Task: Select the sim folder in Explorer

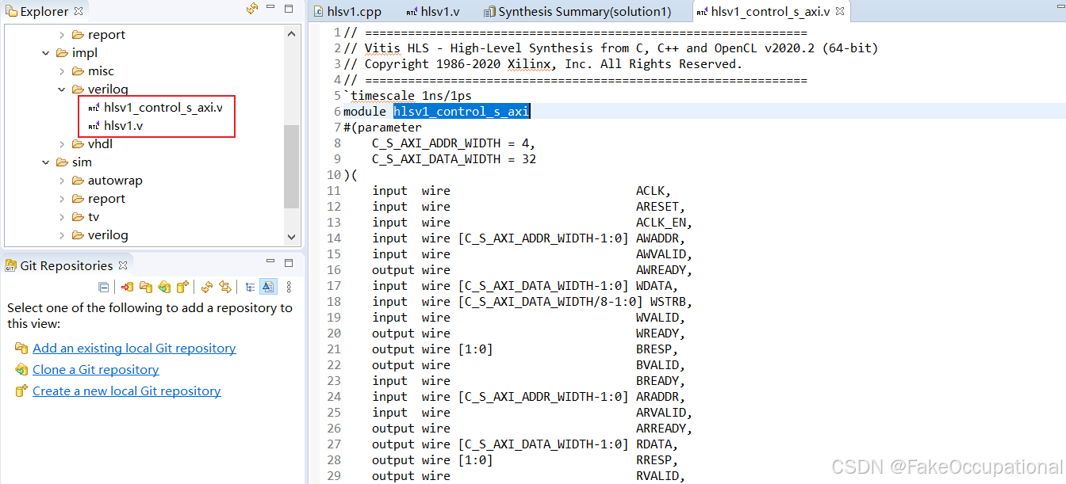Action: click(x=82, y=162)
